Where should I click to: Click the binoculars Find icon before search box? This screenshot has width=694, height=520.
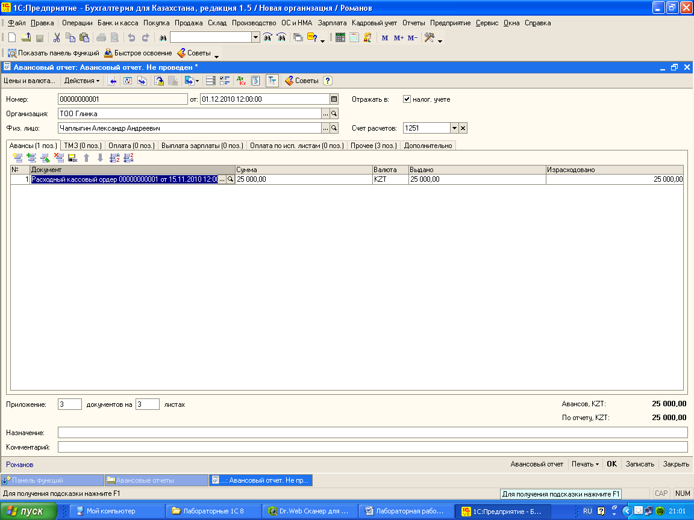click(163, 38)
